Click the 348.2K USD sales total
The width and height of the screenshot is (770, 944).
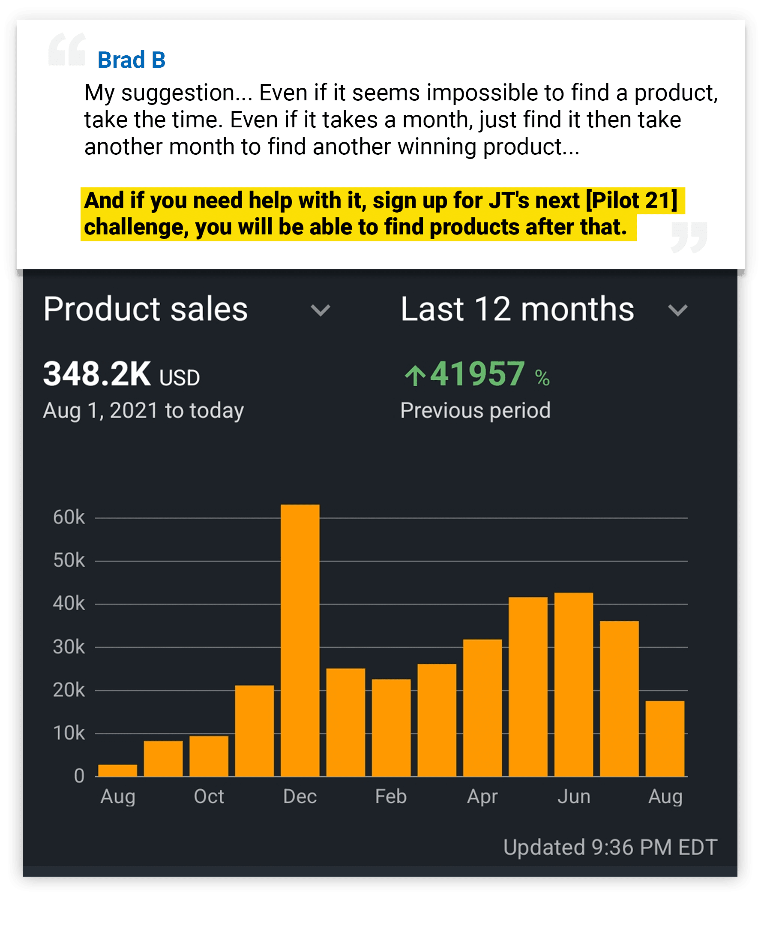click(x=121, y=374)
